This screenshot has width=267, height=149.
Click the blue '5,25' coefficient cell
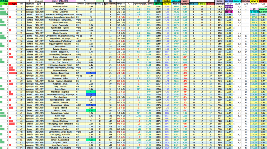(91, 105)
